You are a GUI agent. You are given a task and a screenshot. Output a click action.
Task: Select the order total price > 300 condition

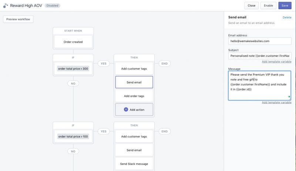point(73,69)
